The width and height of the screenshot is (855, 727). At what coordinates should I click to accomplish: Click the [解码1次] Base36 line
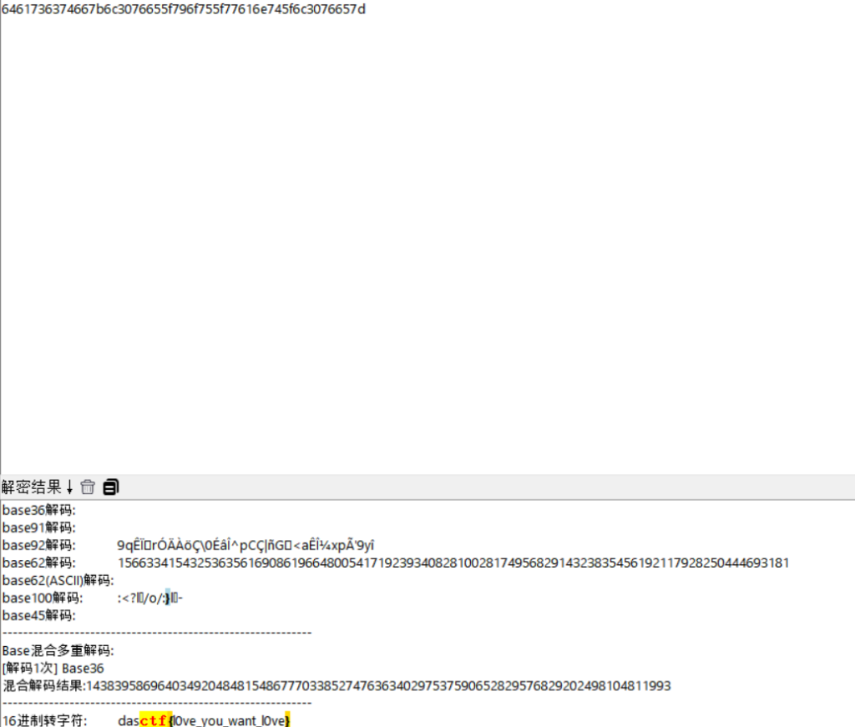coord(53,668)
